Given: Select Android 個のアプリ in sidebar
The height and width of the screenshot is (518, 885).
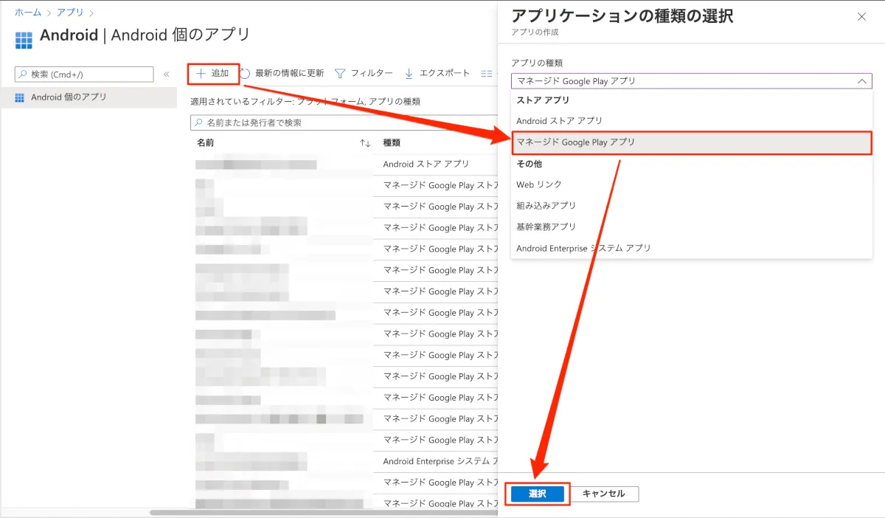Looking at the screenshot, I should 88,97.
